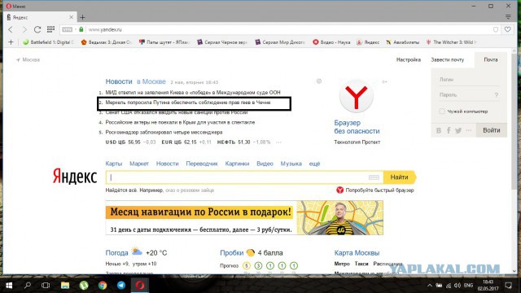Viewport: 521px width, 293px height.
Task: Open Видео - Наука bookmark
Action: click(x=331, y=42)
